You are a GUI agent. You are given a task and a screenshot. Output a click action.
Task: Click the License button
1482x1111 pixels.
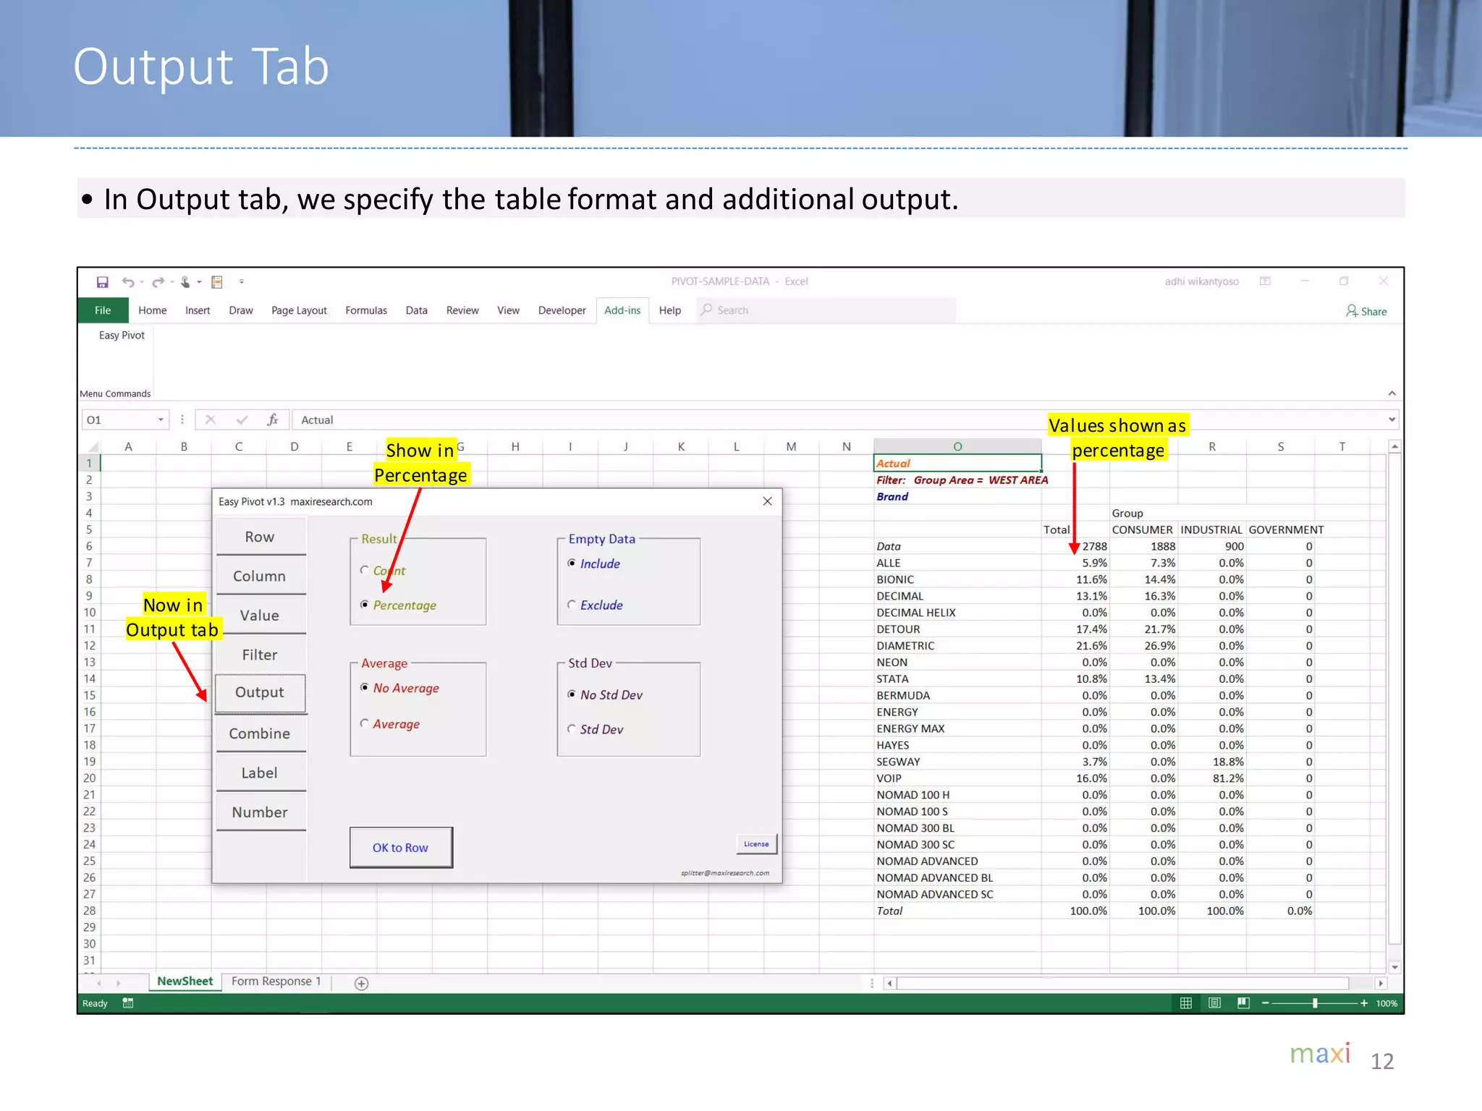click(x=757, y=844)
